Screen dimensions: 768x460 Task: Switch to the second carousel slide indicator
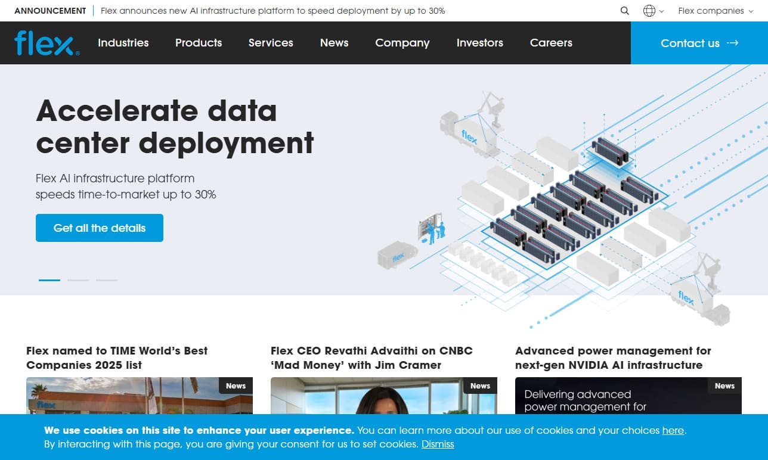[x=78, y=280]
